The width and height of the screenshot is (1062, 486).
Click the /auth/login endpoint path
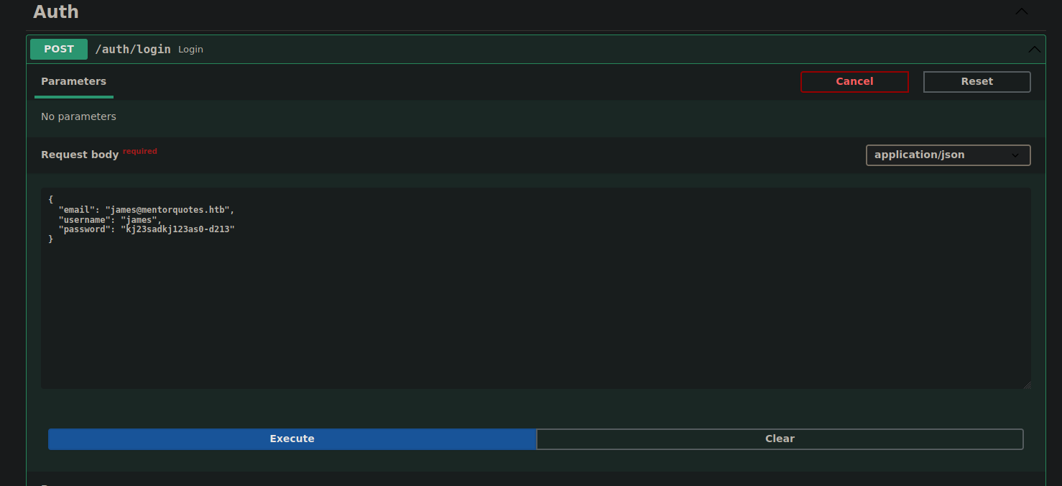click(133, 49)
